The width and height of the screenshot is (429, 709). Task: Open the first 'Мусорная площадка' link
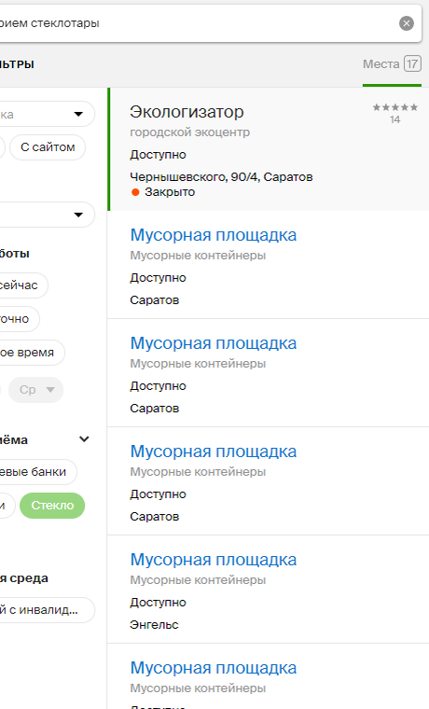click(x=214, y=235)
